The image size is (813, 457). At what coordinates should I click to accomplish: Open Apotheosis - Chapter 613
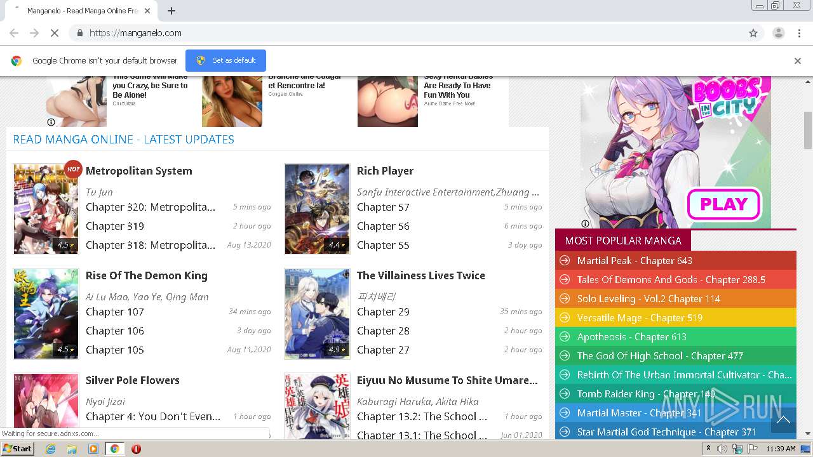click(632, 337)
